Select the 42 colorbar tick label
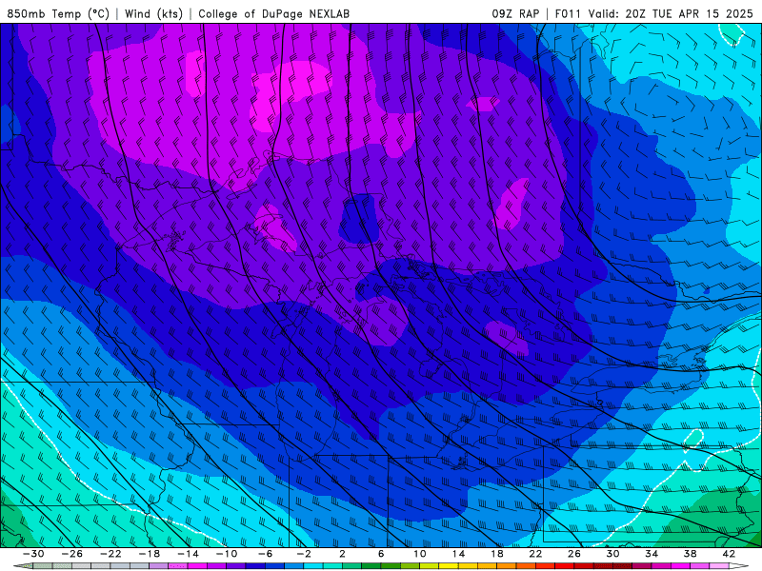Screen dimensions: 762x571 (729, 554)
